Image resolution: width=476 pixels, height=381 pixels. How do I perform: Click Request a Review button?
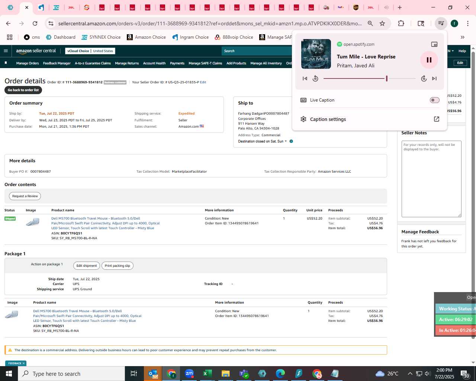tap(25, 196)
